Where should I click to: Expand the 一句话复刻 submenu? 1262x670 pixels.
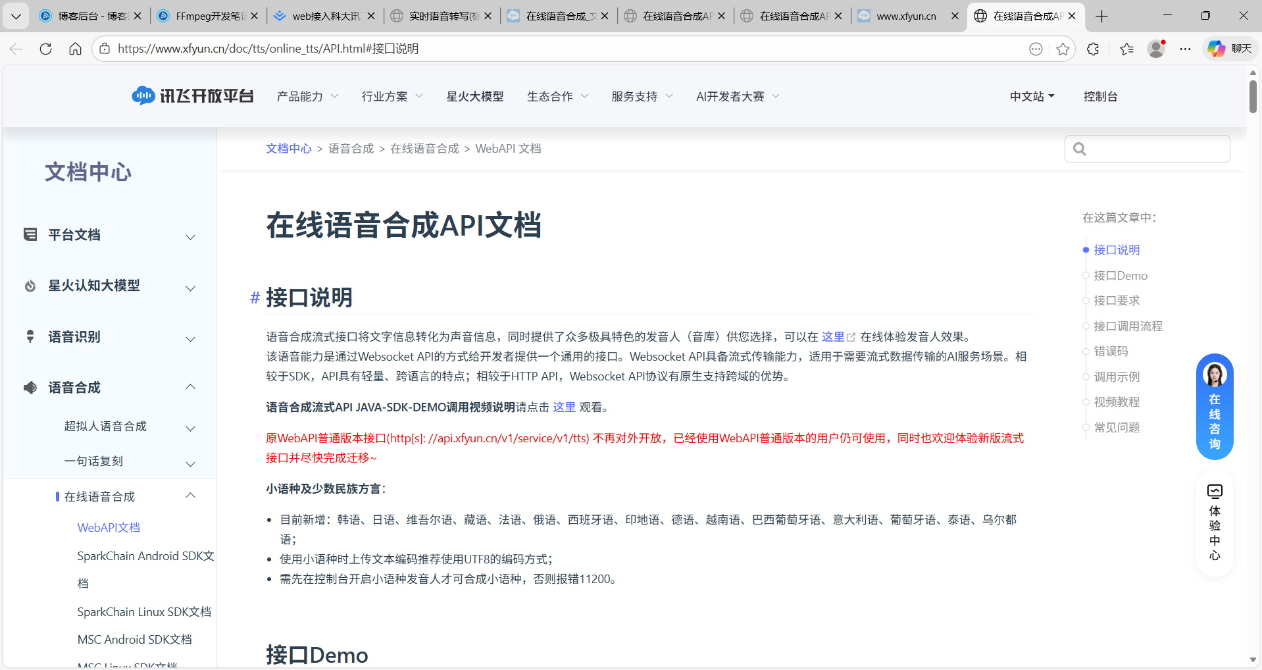click(190, 463)
